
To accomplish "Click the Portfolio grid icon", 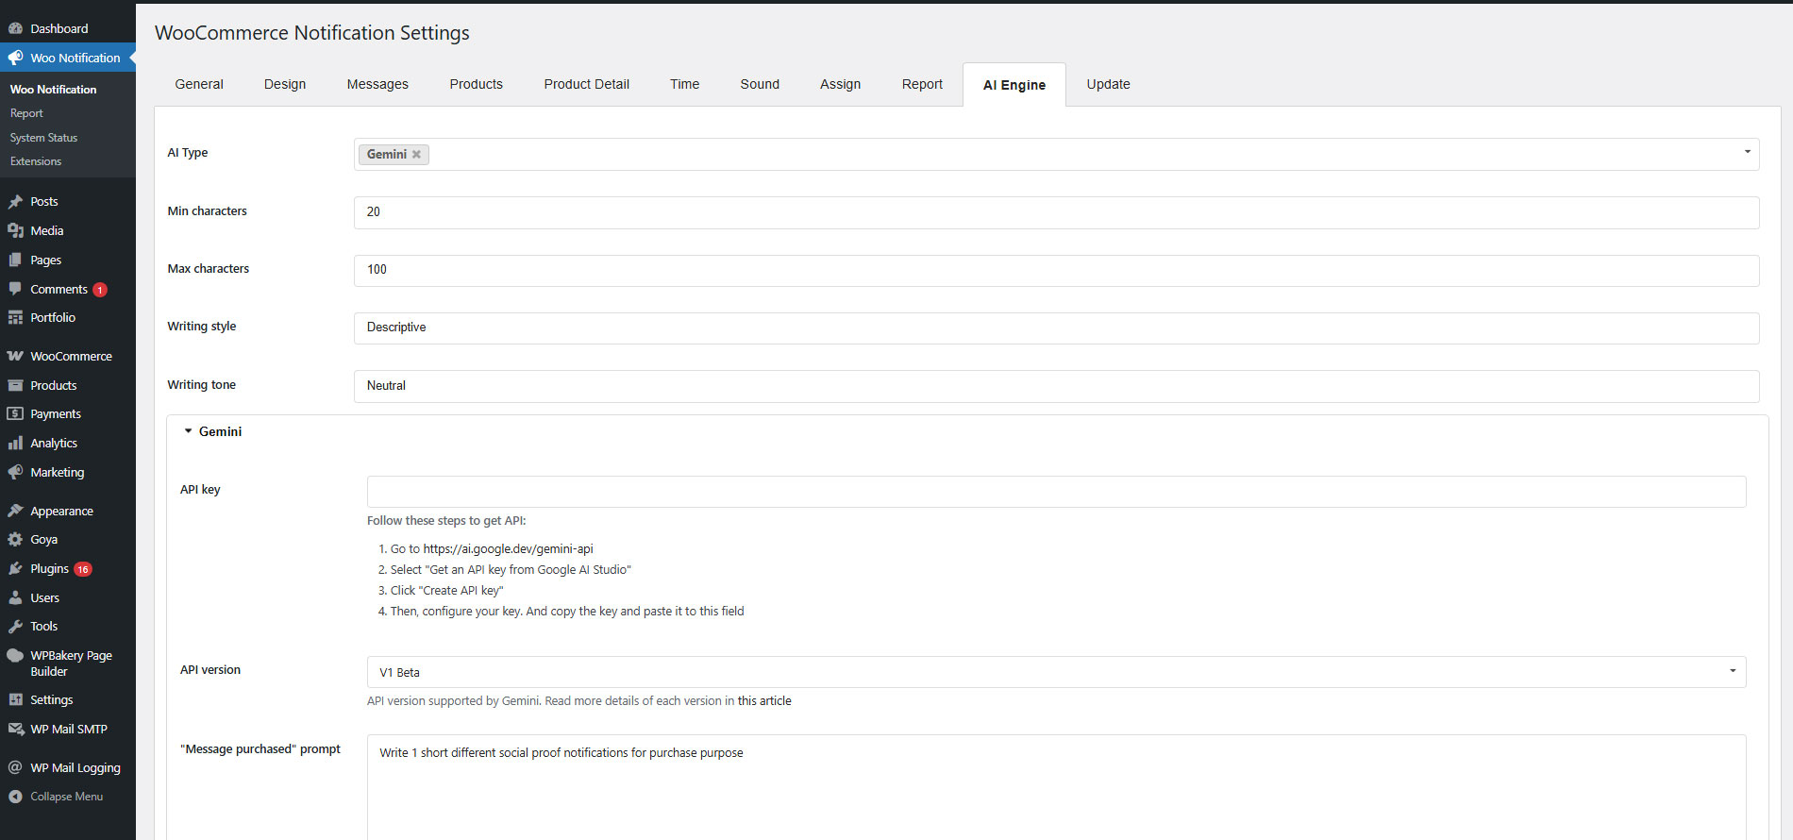I will tap(15, 317).
